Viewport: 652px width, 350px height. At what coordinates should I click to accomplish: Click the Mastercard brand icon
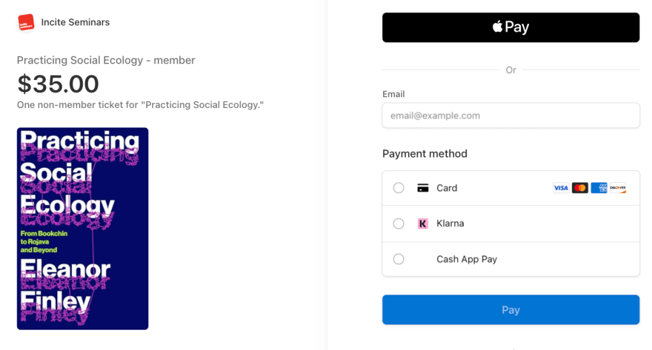tap(579, 188)
